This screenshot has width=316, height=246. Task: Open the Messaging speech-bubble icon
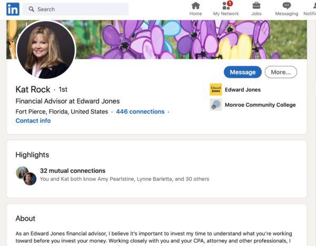287,6
